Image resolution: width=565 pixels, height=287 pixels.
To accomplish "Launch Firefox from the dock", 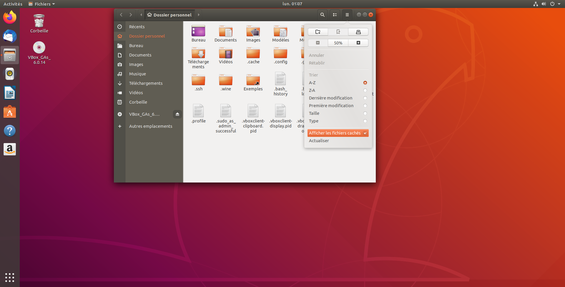I will [x=10, y=17].
